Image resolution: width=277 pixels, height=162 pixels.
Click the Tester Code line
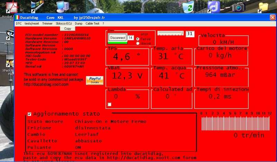click(x=56, y=59)
